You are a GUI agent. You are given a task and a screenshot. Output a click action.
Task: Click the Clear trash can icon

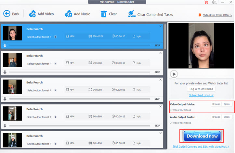click(x=104, y=14)
